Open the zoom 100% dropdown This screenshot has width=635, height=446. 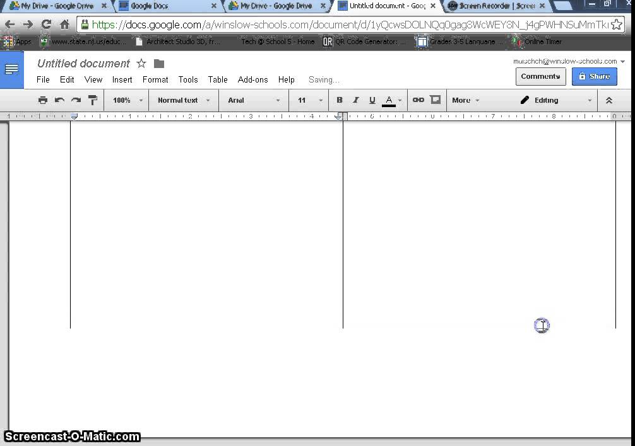(128, 100)
